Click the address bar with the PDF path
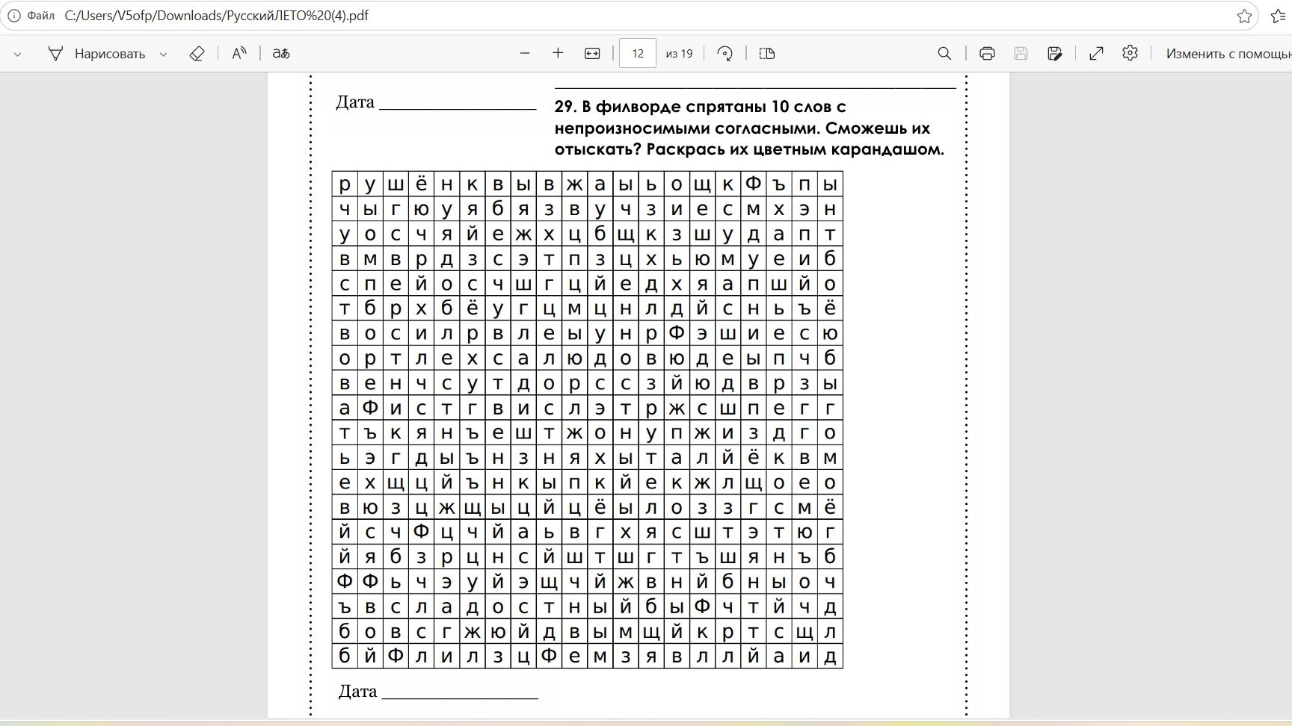Viewport: 1292px width, 726px height. (628, 16)
